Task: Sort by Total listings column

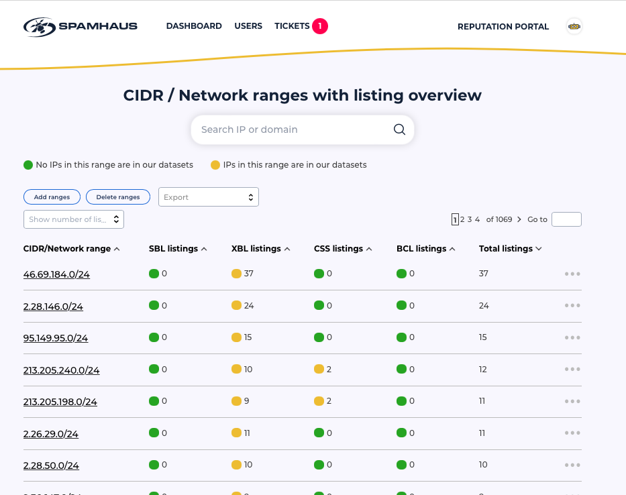Action: click(x=510, y=249)
